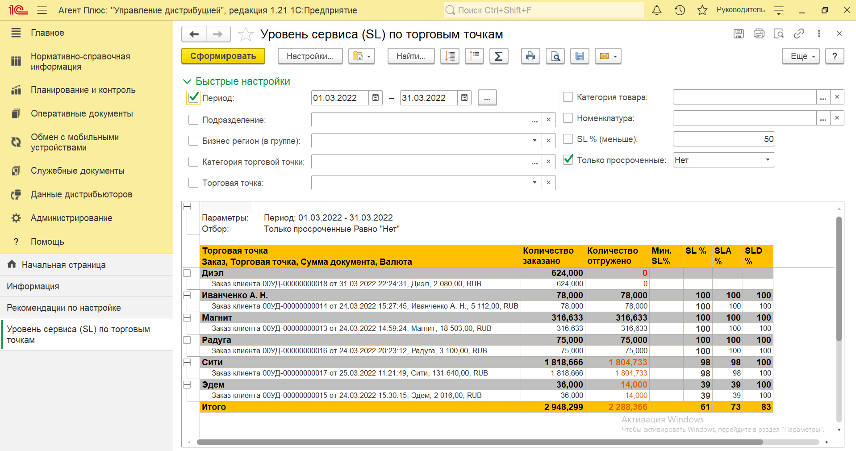856x451 pixels.
Task: Add report to favorites star
Action: coord(246,34)
